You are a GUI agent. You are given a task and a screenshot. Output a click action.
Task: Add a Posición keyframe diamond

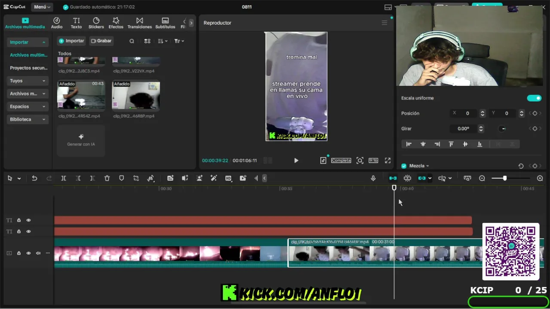coord(535,113)
